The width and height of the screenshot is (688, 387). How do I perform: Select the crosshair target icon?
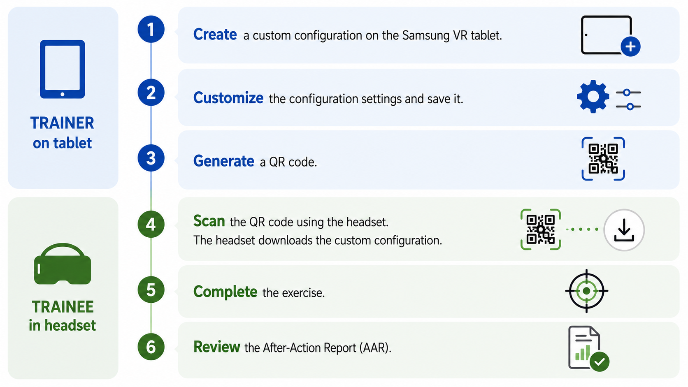(587, 291)
